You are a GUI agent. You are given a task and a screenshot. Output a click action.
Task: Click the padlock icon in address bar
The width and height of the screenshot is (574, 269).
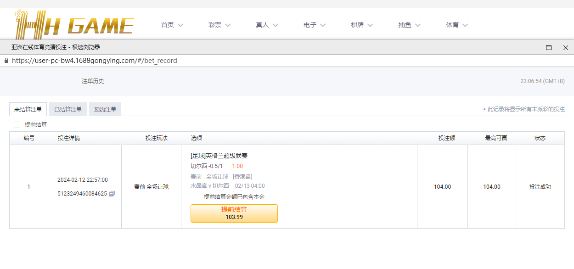pos(6,61)
